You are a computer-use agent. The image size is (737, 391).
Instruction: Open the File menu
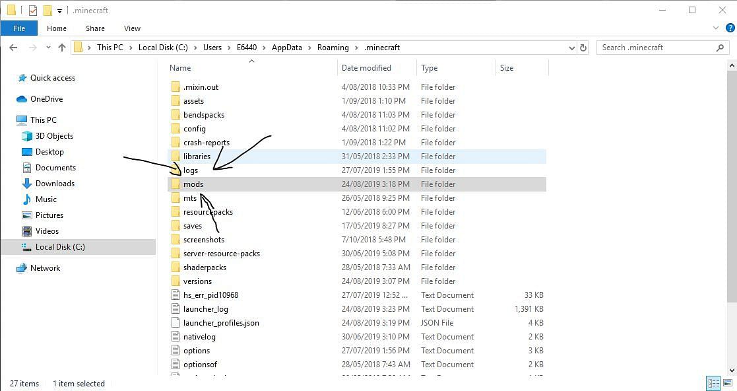click(18, 28)
